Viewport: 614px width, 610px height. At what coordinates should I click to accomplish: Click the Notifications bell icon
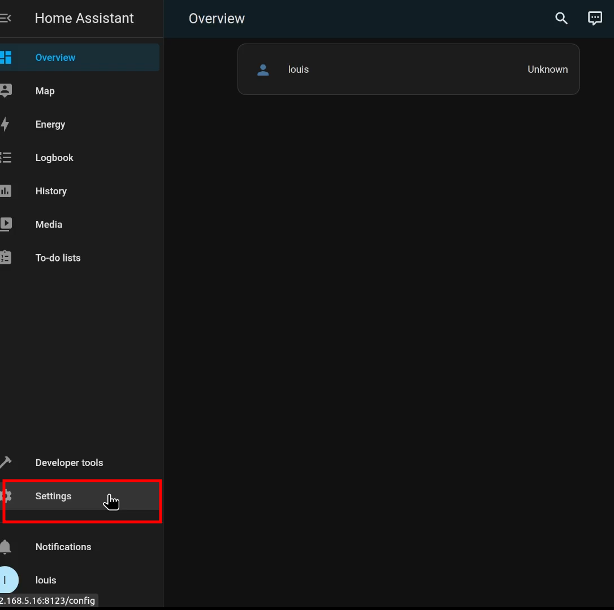pyautogui.click(x=6, y=547)
